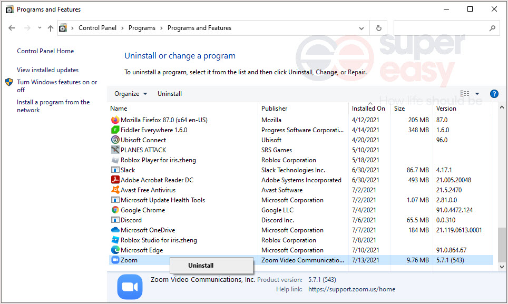Click the SRS Games publisher cell
The image size is (508, 304).
click(276, 150)
